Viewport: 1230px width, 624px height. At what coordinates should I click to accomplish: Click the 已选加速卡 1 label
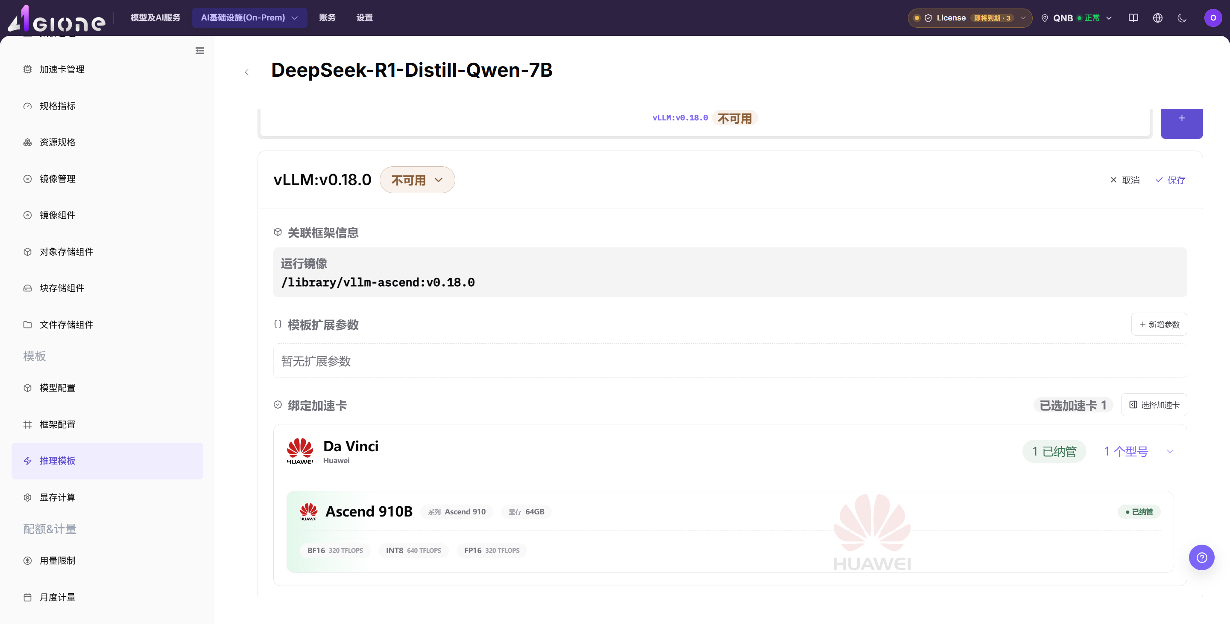point(1072,405)
